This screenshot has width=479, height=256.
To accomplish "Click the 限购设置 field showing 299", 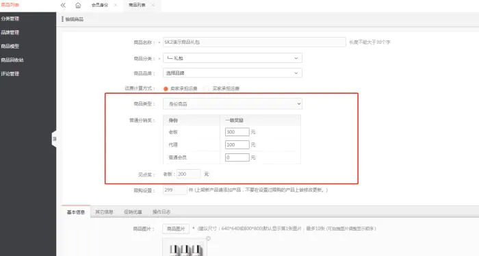I will tap(174, 190).
